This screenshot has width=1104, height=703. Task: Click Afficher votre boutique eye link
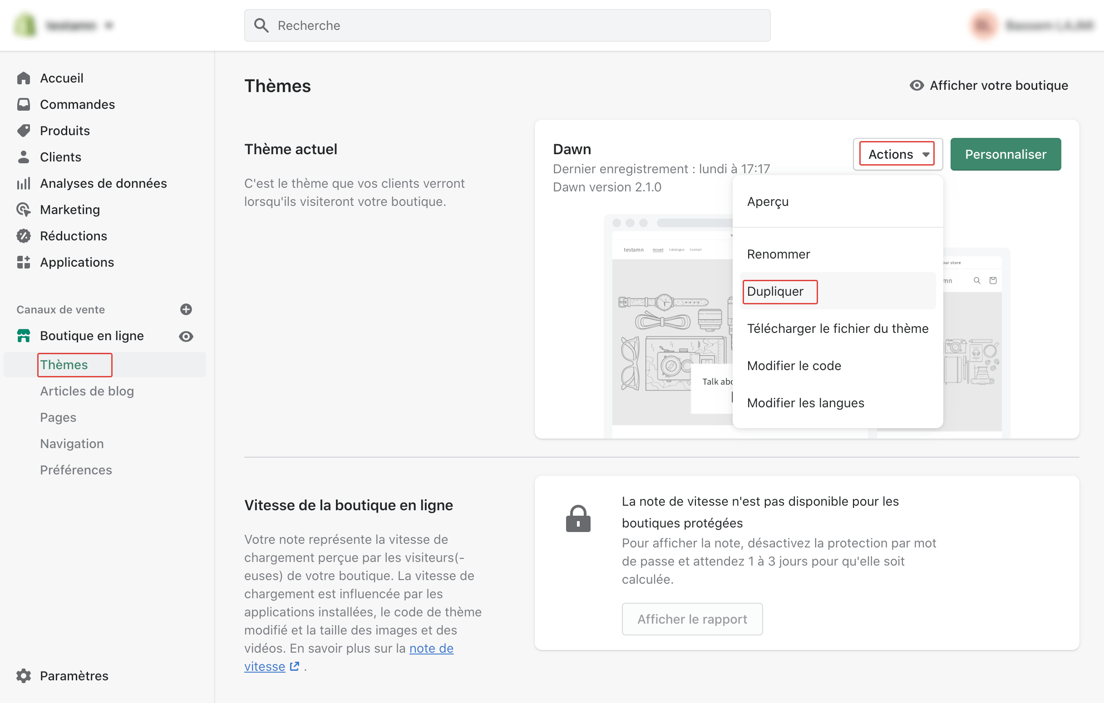pyautogui.click(x=988, y=86)
